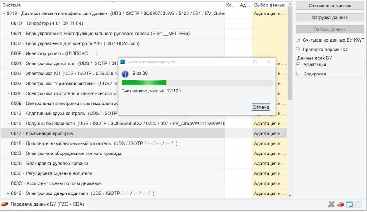Expand the 0015 Подушки безопасности node
The height and width of the screenshot is (212, 367).
[8, 124]
